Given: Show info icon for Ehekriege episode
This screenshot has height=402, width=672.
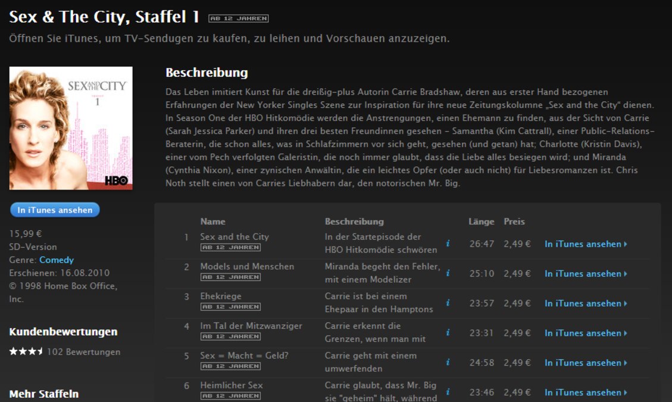Looking at the screenshot, I should (448, 303).
